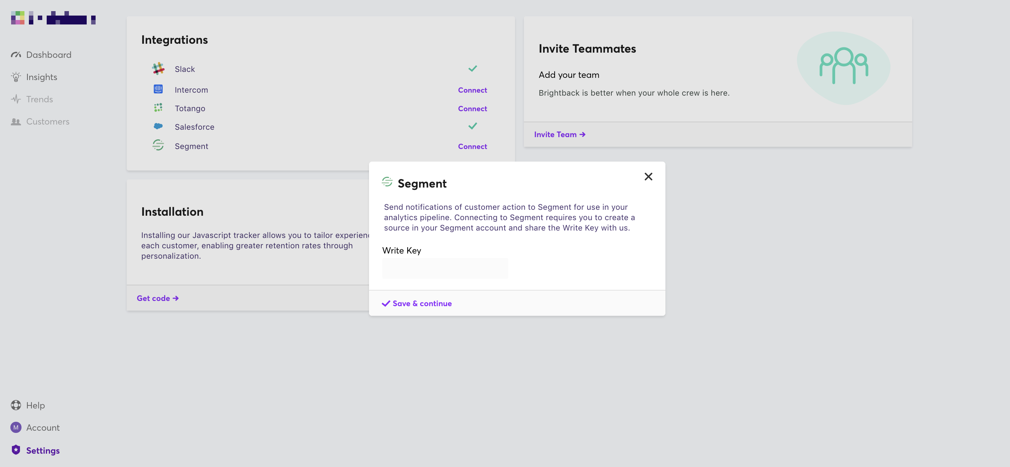
Task: Connect the Intercom integration
Action: click(472, 90)
